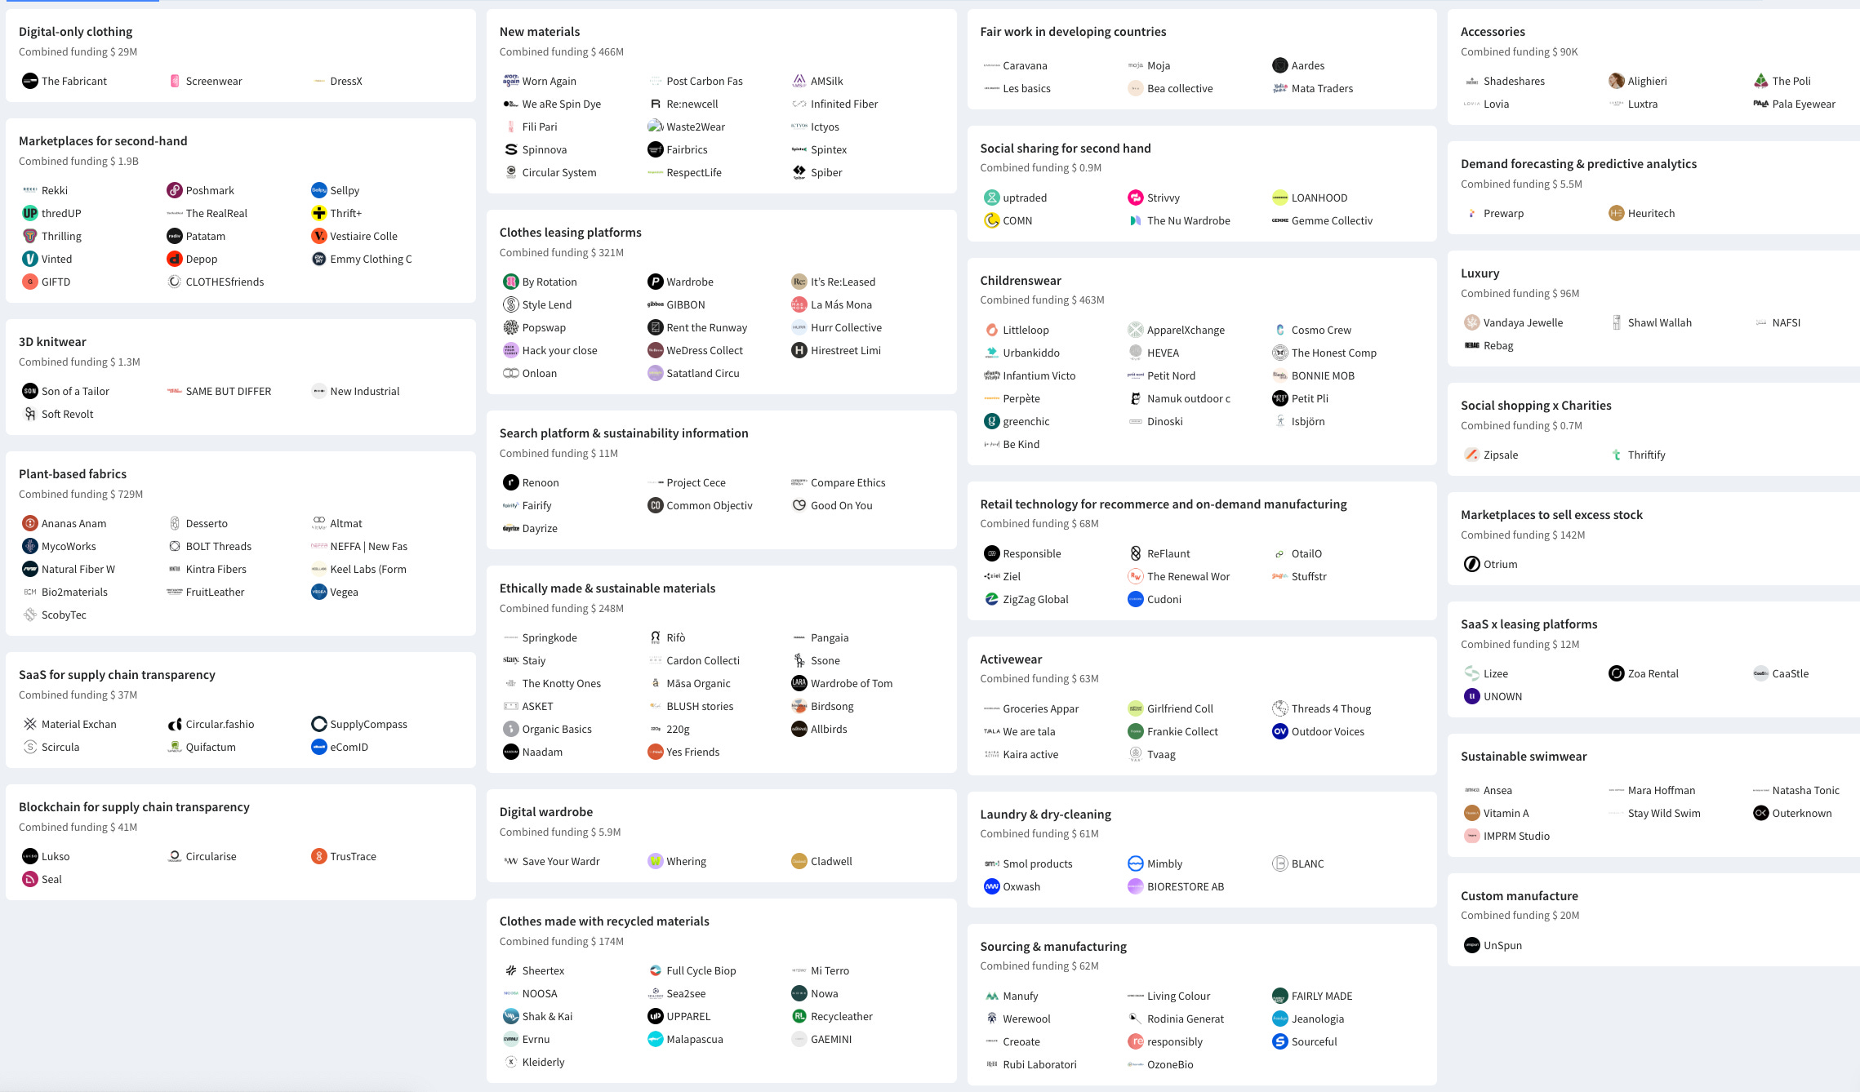Select the Marketplaces for second-hand heading

(x=103, y=140)
